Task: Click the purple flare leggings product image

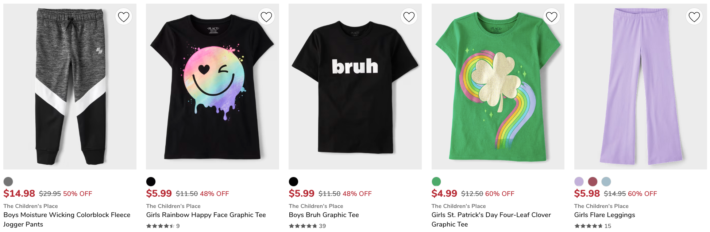Action: 640,87
